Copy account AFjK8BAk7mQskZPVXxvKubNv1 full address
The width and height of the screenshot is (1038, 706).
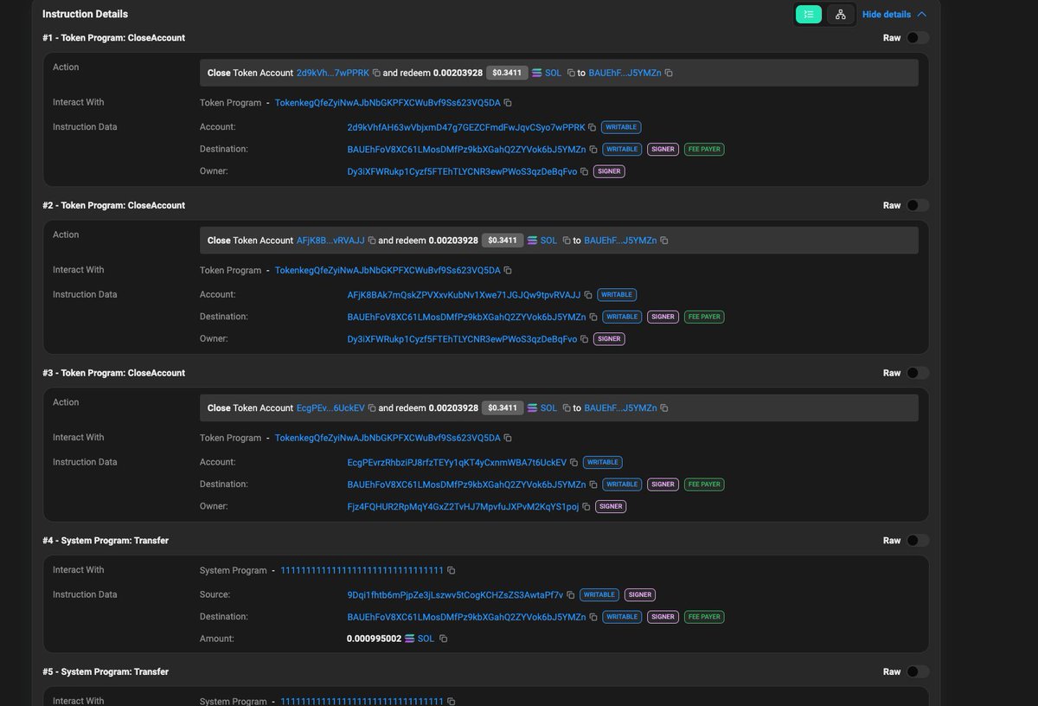point(588,295)
